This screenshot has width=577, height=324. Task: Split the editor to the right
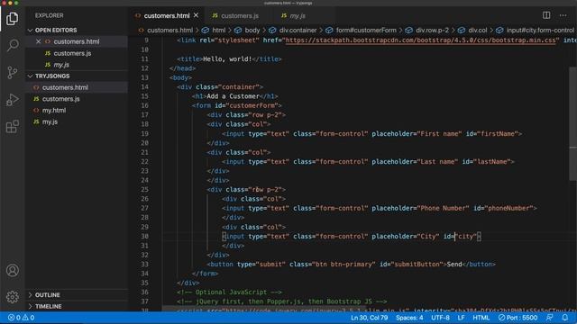click(546, 15)
